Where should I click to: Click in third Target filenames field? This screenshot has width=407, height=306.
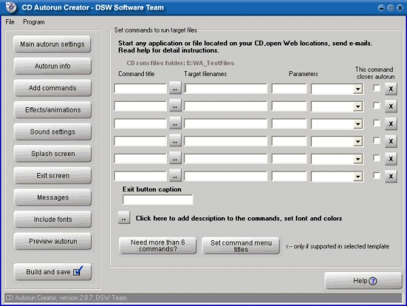click(x=226, y=123)
